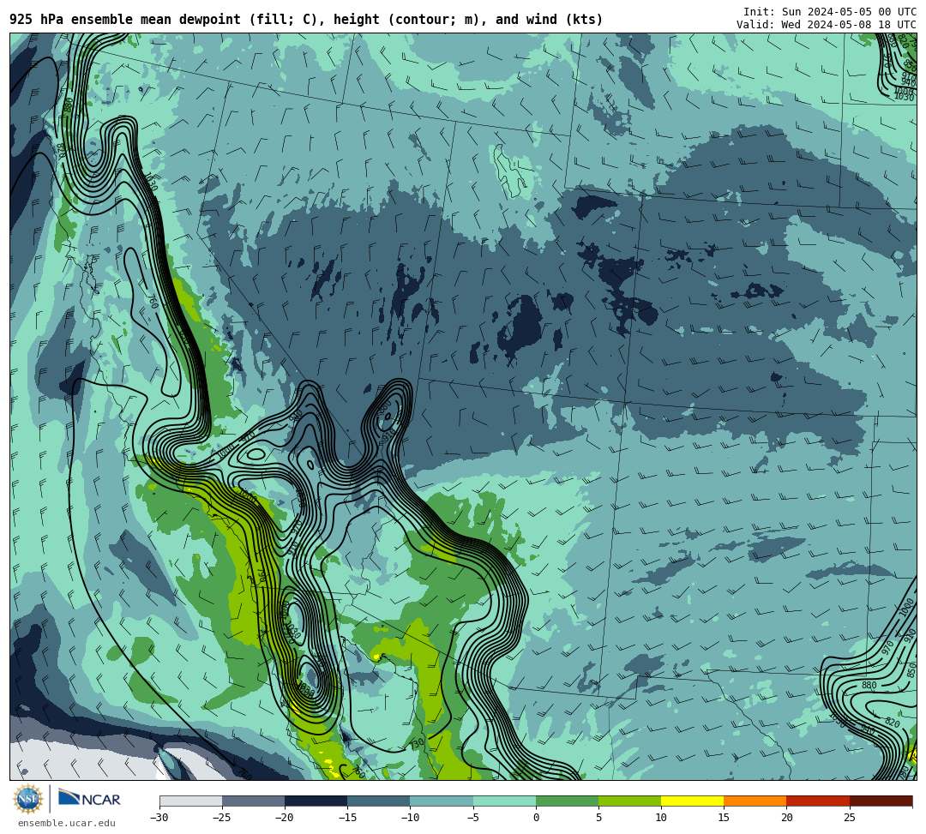Click the chart title '925 hPa ensemble mean dewpoint'
926x834 pixels.
click(125, 20)
